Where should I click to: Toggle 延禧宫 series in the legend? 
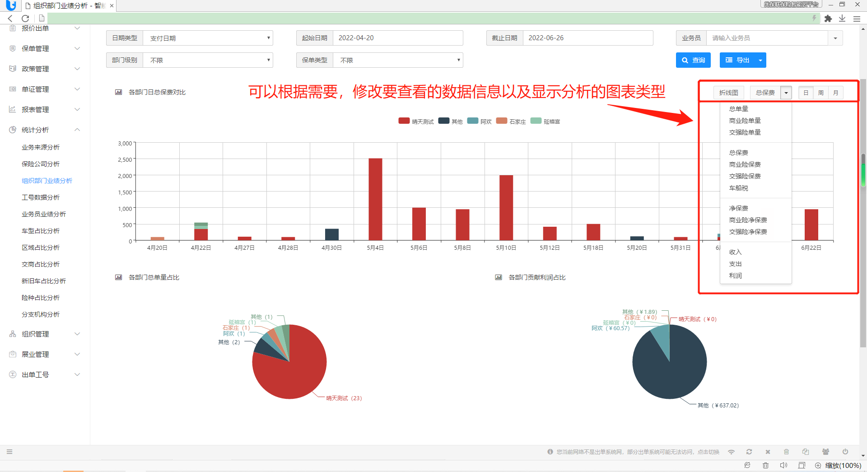point(545,121)
